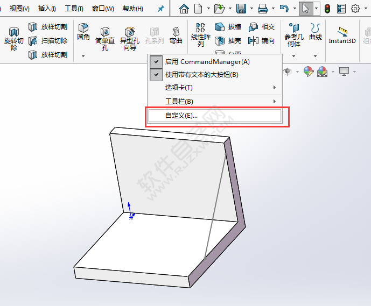Viewport: 371px width, 306px height.
Task: Launch the 异型孔向导 hole wizard
Action: point(129,39)
